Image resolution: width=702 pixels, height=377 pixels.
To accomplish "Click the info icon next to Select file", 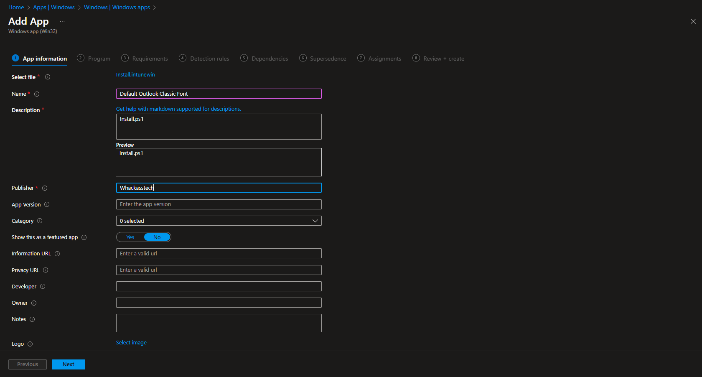I will click(48, 77).
